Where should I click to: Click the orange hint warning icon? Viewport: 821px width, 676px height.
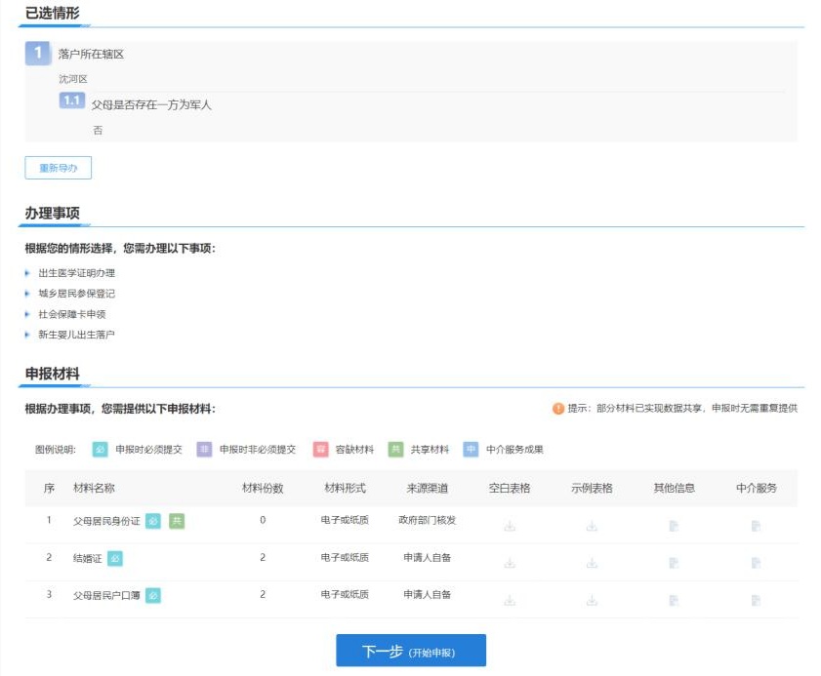(558, 409)
